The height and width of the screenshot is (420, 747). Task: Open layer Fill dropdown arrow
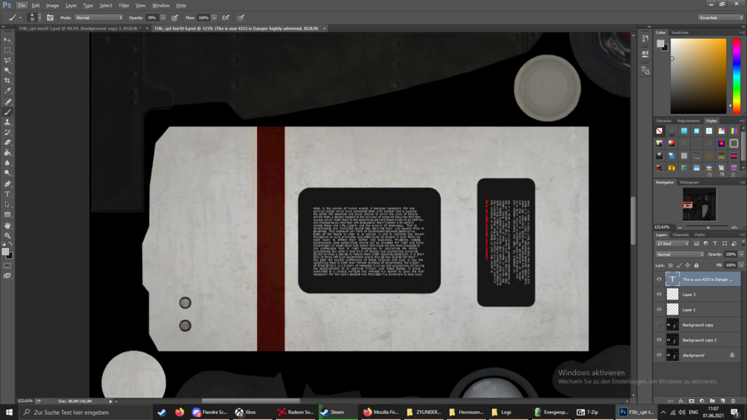click(x=741, y=265)
